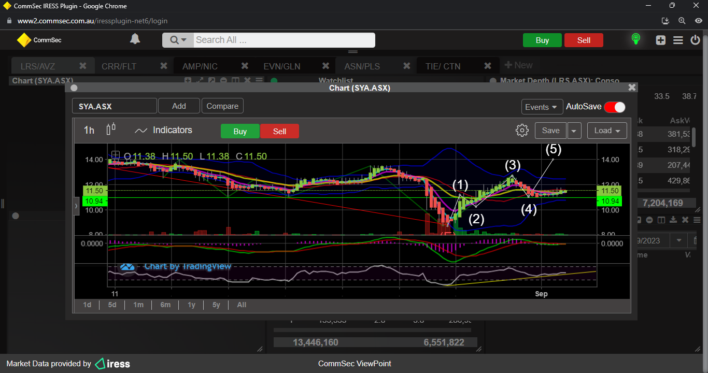This screenshot has height=373, width=708.
Task: Switch to the TIE/ CTN tab
Action: (443, 66)
